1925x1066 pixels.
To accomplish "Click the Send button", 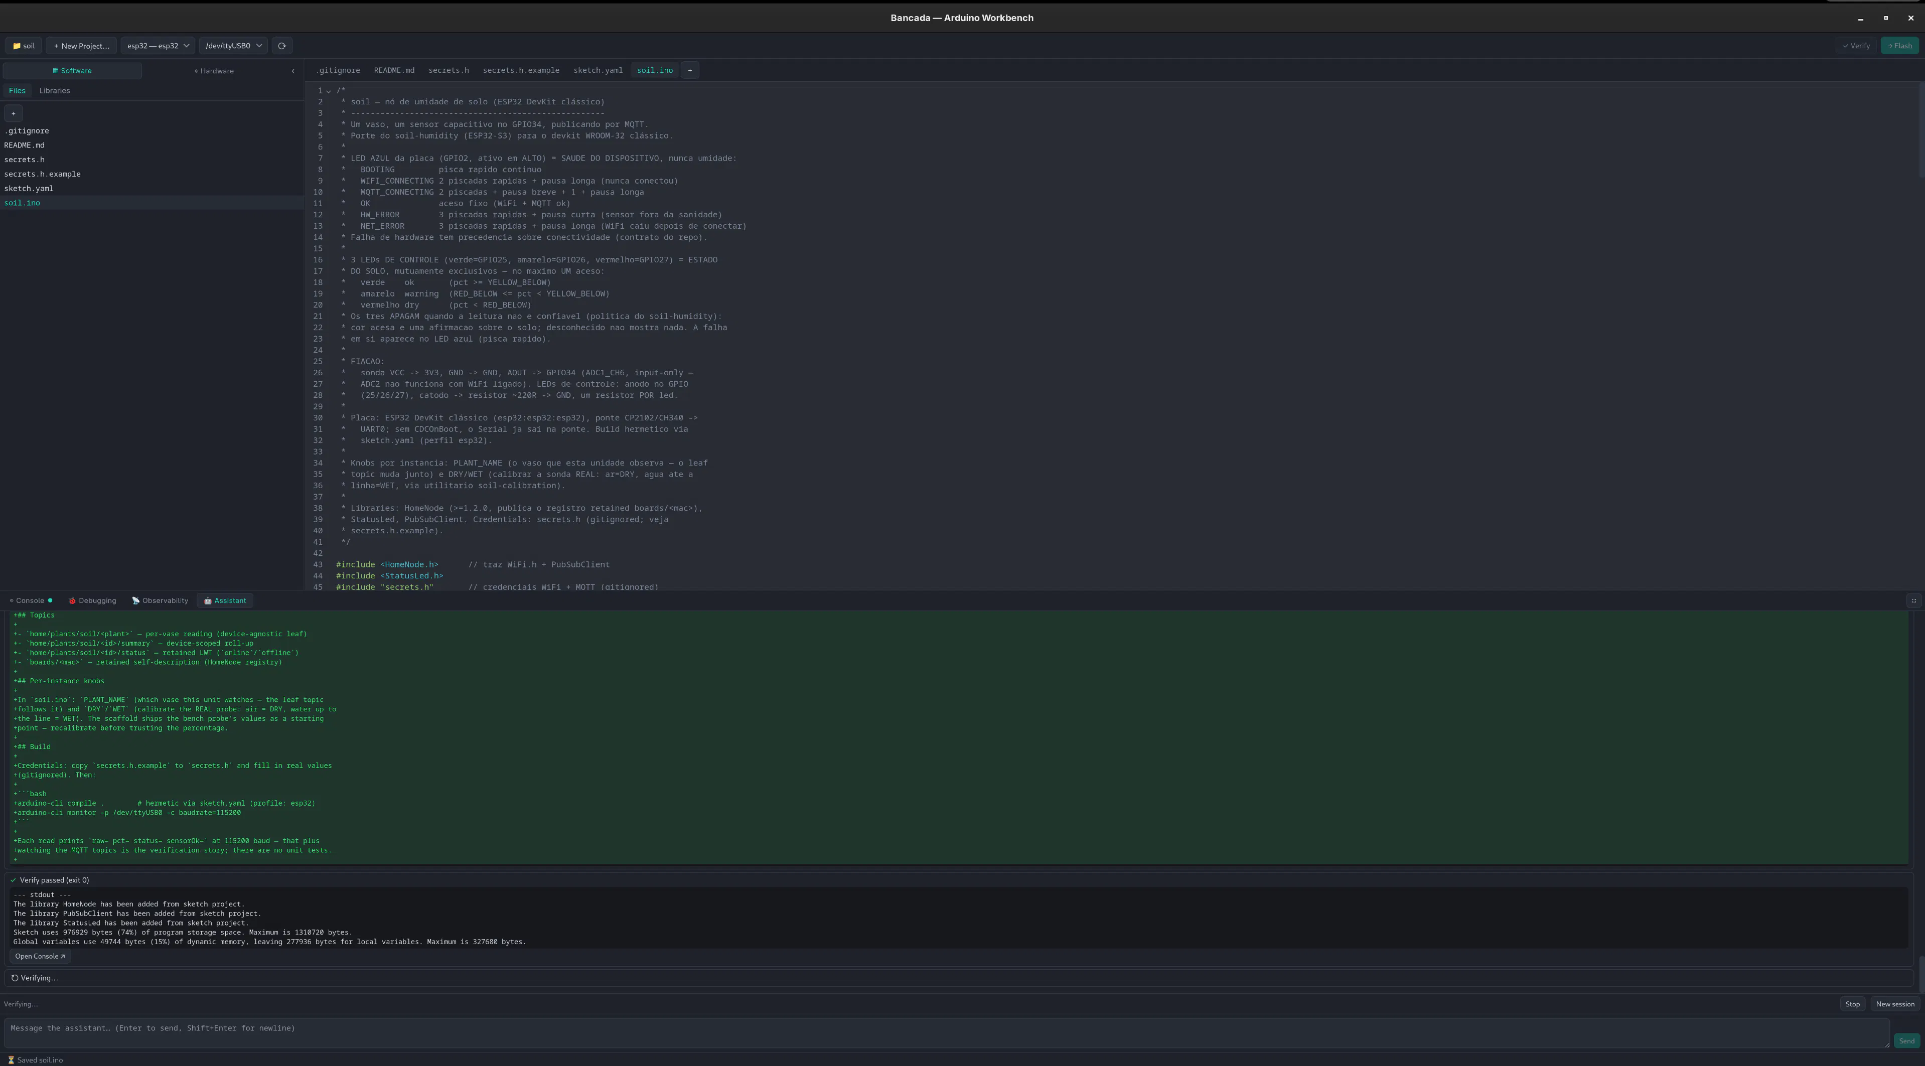I will (1906, 1040).
